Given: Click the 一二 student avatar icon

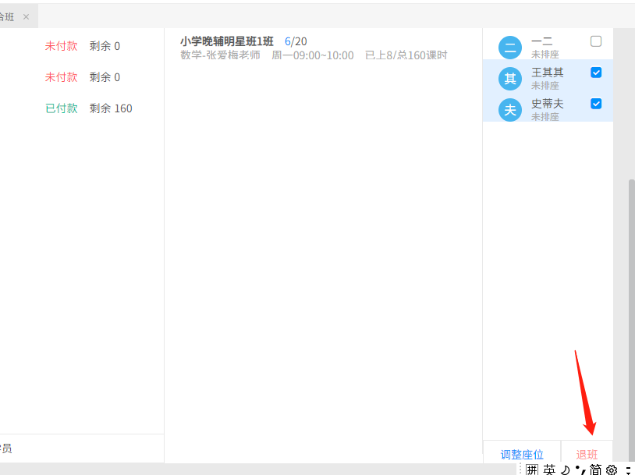Looking at the screenshot, I should (x=509, y=48).
